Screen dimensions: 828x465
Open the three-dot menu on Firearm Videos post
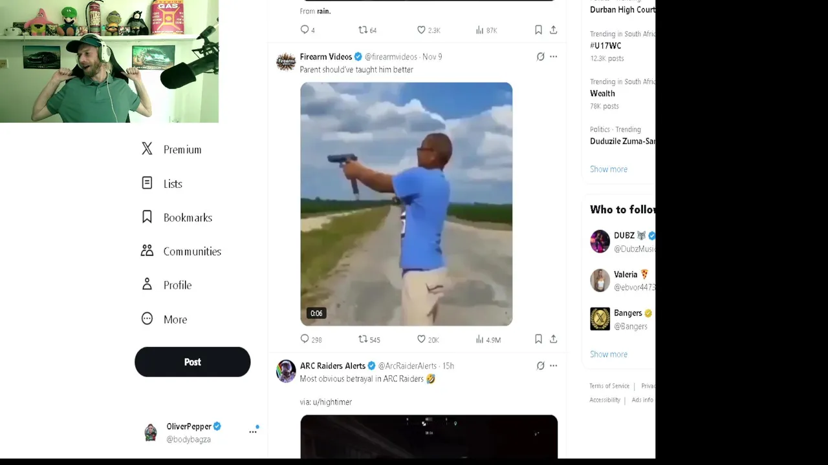pyautogui.click(x=554, y=57)
